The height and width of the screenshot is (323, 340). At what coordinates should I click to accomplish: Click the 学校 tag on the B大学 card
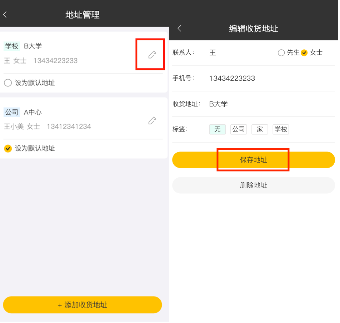(12, 46)
